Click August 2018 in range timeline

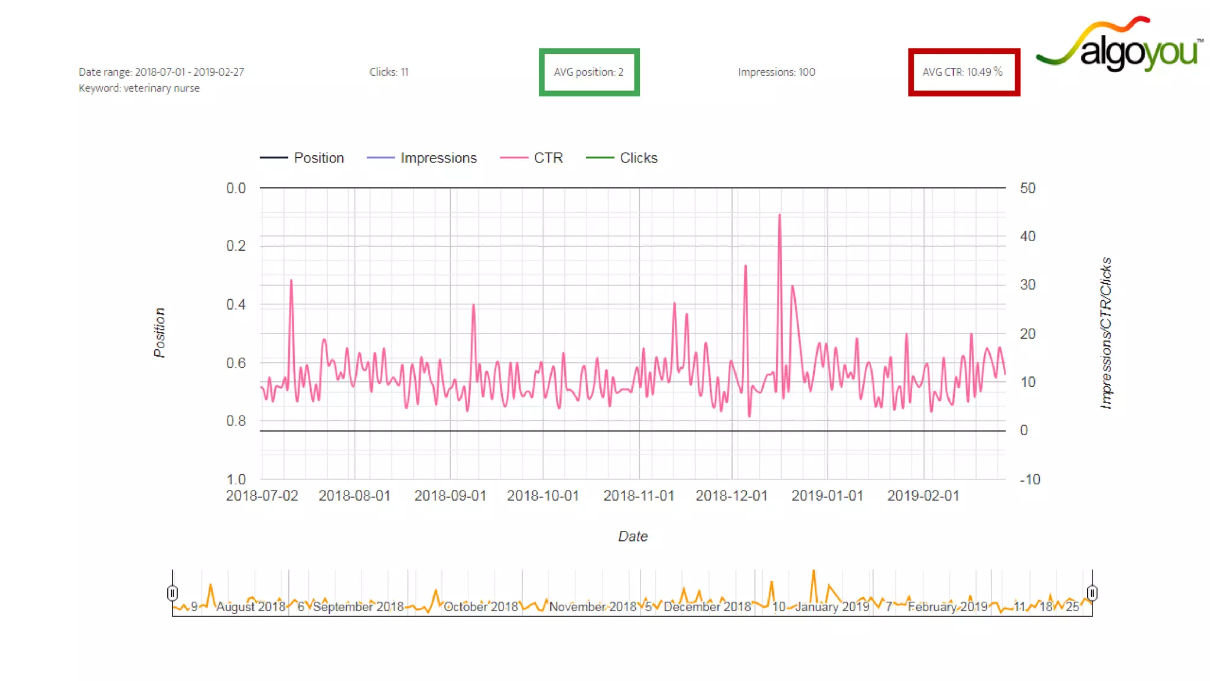pyautogui.click(x=251, y=607)
